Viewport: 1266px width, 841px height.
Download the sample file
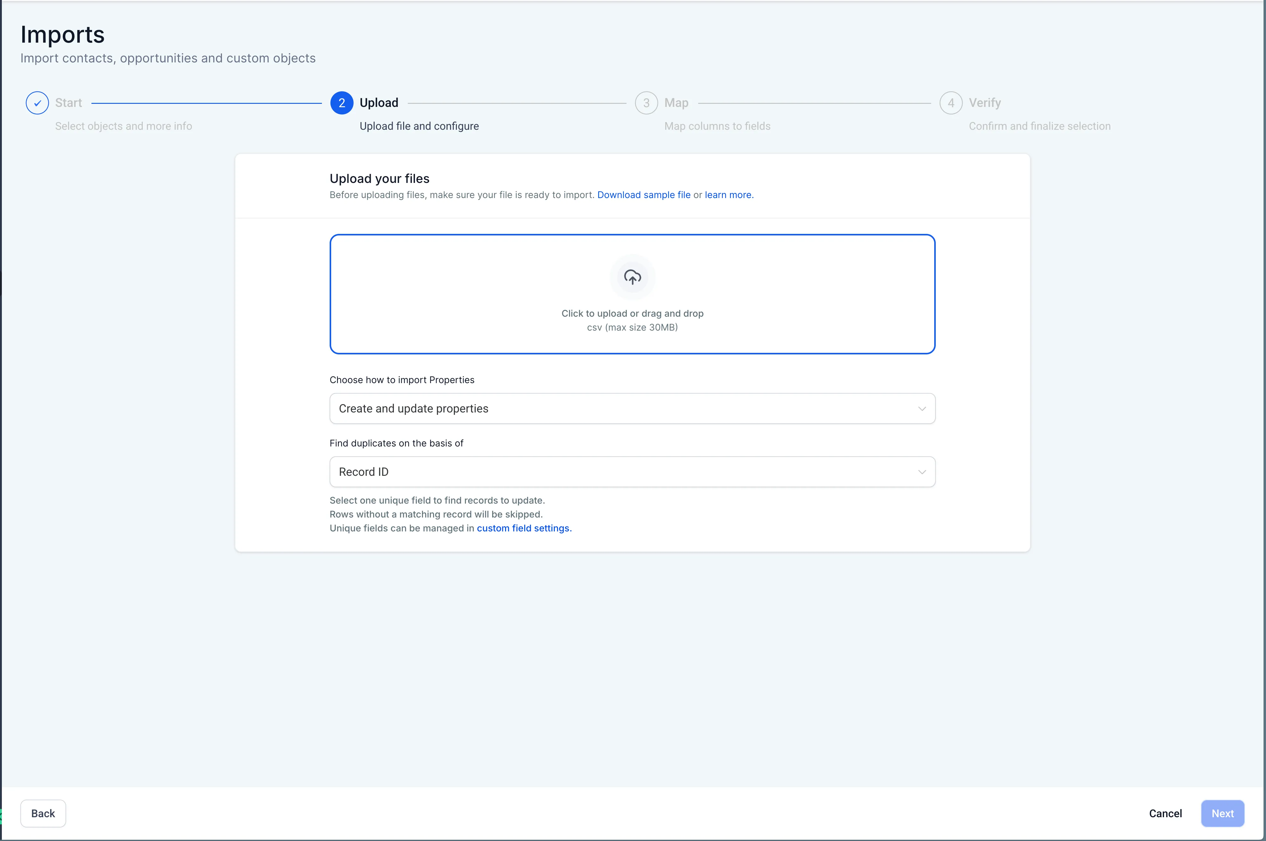[644, 195]
